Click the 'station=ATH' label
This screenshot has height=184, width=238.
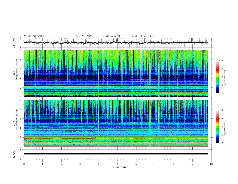[111, 36]
